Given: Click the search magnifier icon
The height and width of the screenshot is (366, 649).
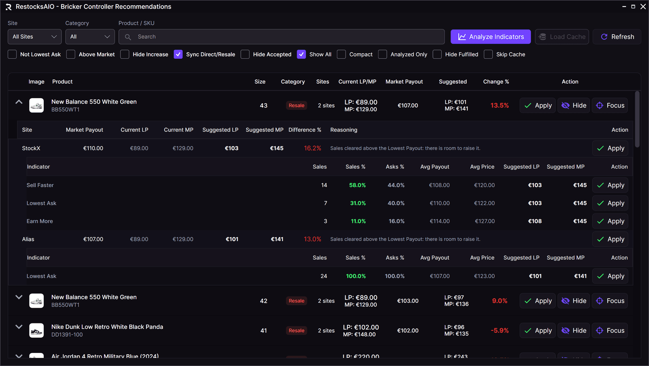Looking at the screenshot, I should pyautogui.click(x=128, y=37).
